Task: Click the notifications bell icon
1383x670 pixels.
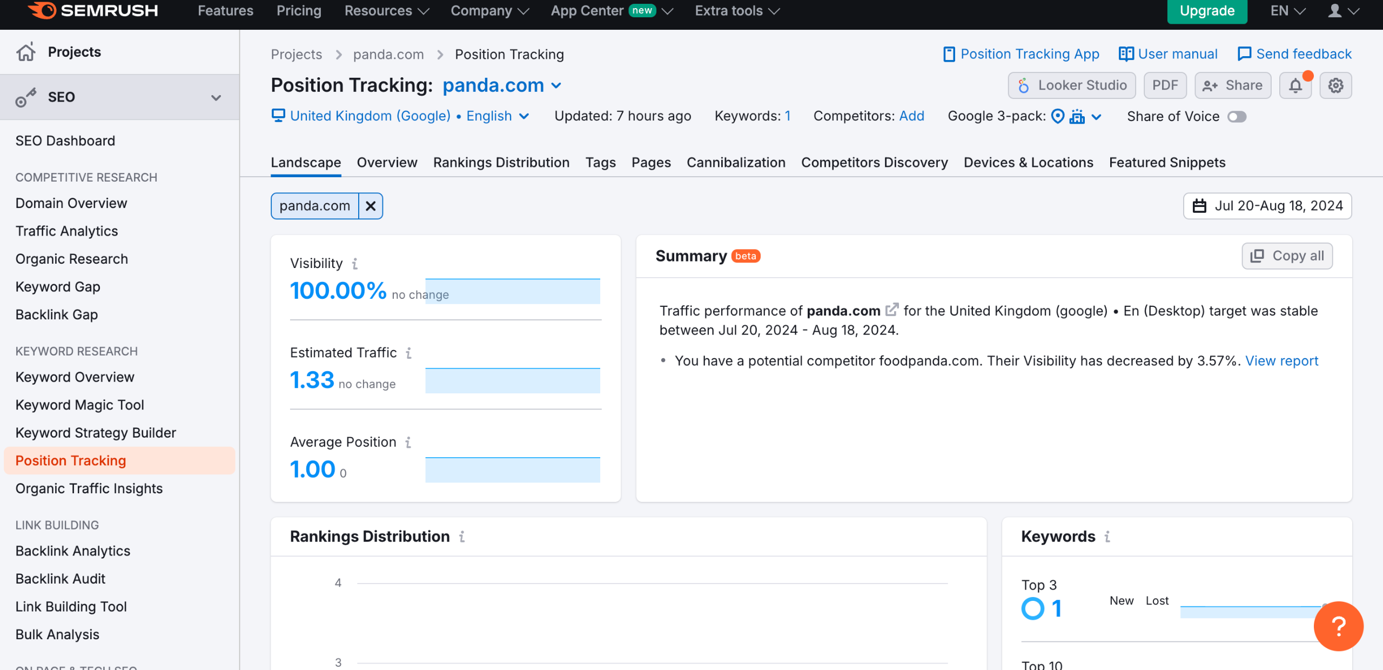Action: click(1295, 85)
